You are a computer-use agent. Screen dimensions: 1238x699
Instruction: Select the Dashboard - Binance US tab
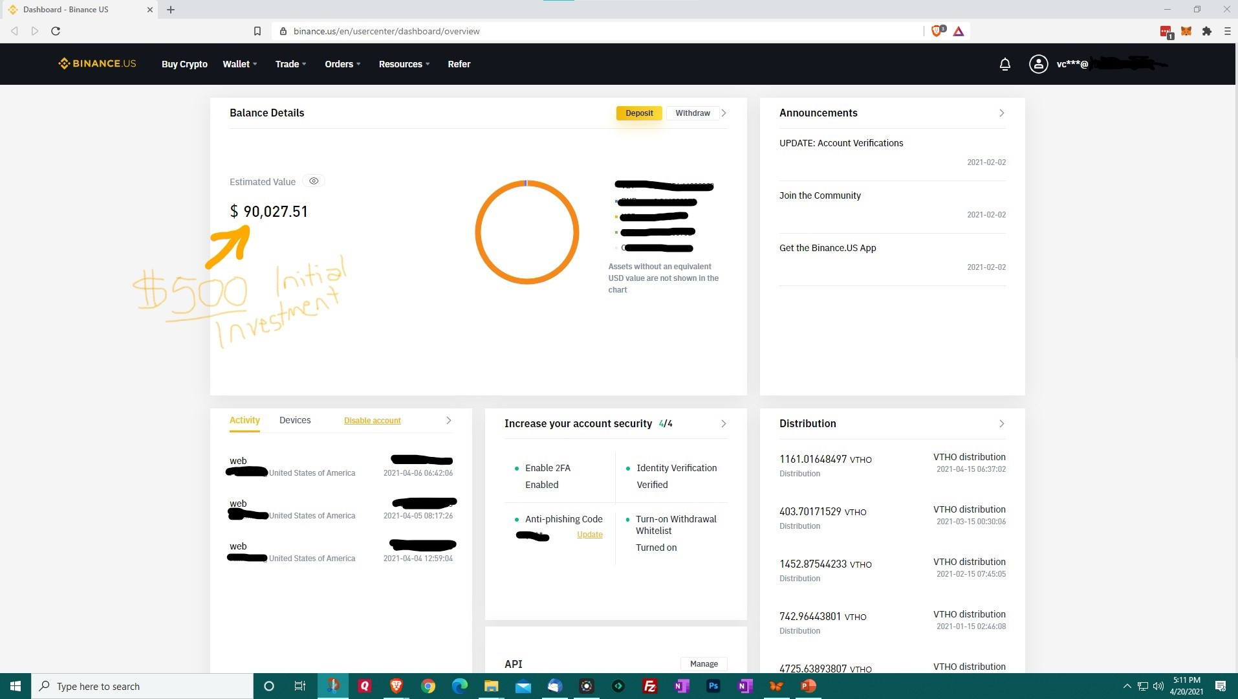pos(79,10)
